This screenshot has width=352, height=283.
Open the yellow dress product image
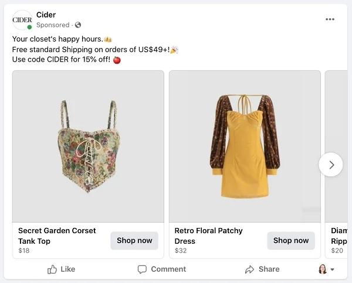pos(245,146)
